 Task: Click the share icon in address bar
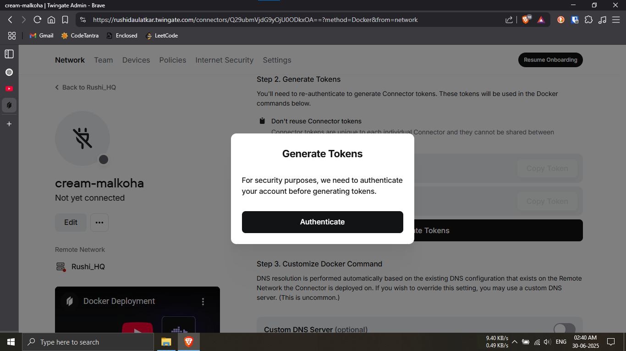coord(509,20)
